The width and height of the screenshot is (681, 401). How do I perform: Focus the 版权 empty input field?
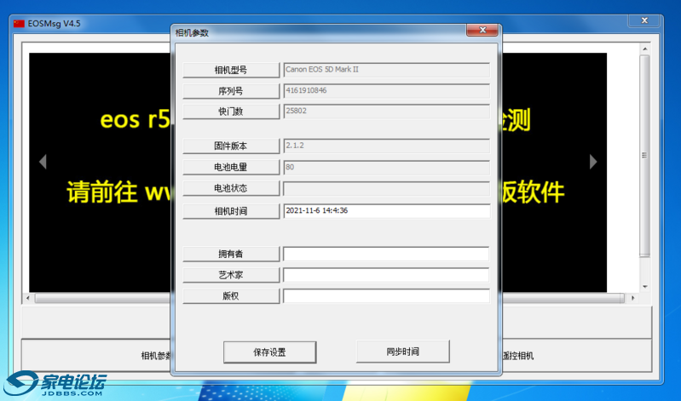coord(386,296)
